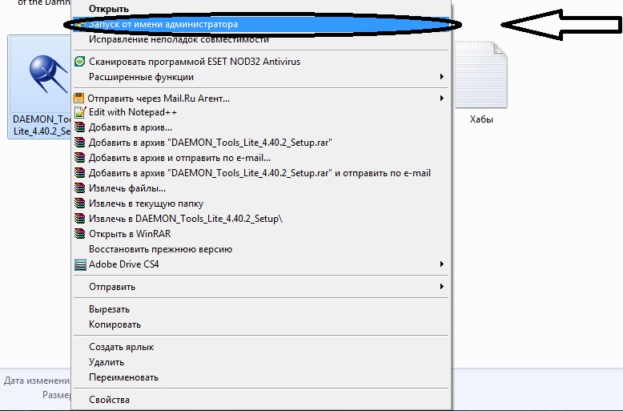Screen dimensions: 623x411
Task: Choose Вырезать from the context menu
Action: click(x=261, y=309)
